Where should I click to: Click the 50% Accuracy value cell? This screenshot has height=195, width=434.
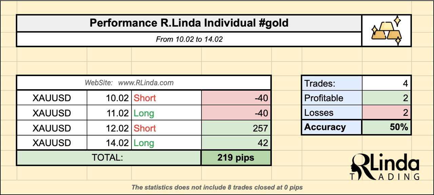(x=386, y=127)
